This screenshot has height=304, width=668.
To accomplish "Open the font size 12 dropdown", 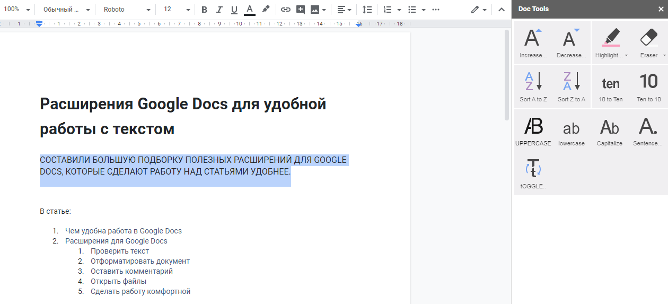I will pyautogui.click(x=177, y=10).
